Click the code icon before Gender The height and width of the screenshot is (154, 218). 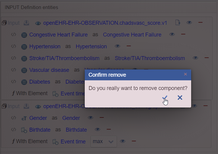coord(14,118)
